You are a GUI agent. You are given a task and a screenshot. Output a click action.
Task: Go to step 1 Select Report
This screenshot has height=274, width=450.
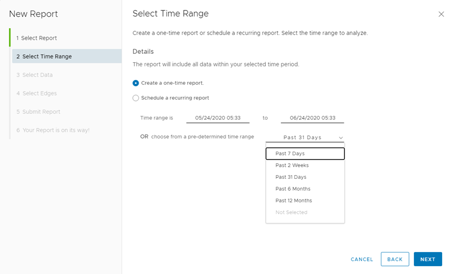pos(37,38)
